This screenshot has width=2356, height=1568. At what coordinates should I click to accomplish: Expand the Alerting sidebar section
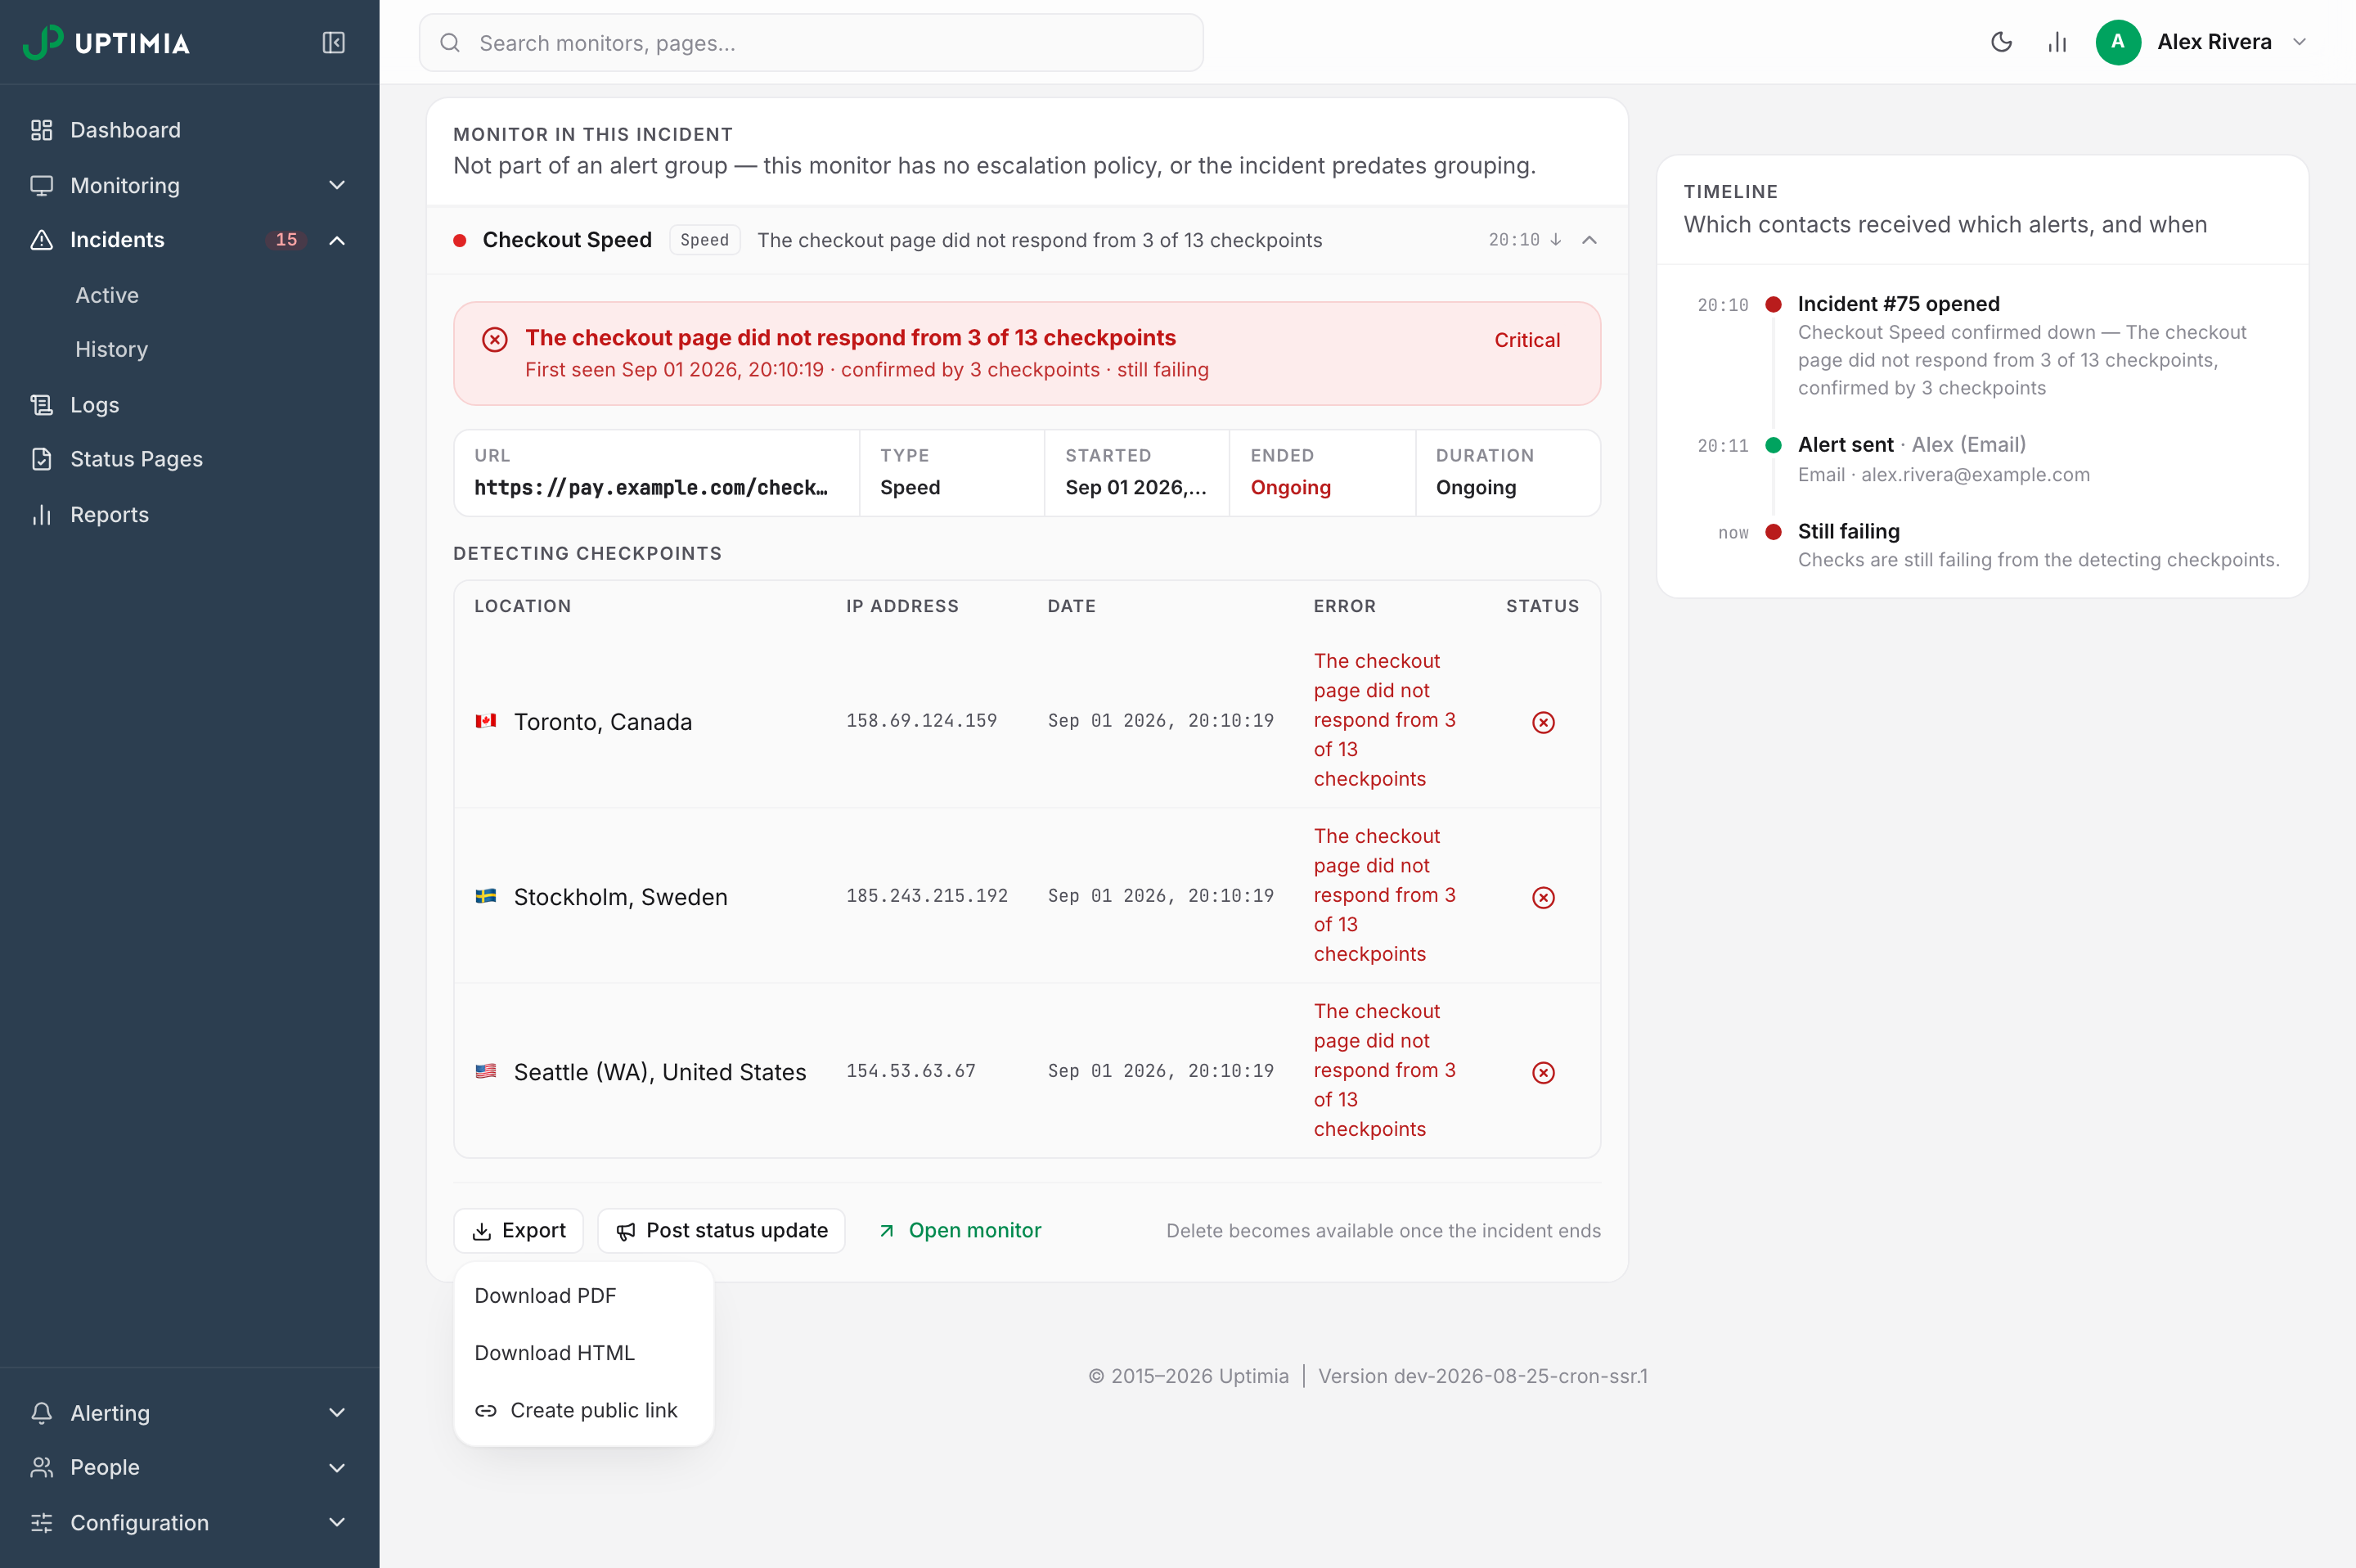point(189,1413)
